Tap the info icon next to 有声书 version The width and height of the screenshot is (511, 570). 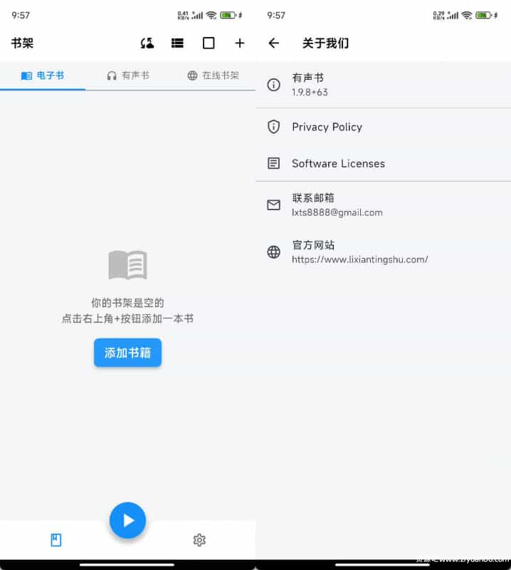click(273, 85)
